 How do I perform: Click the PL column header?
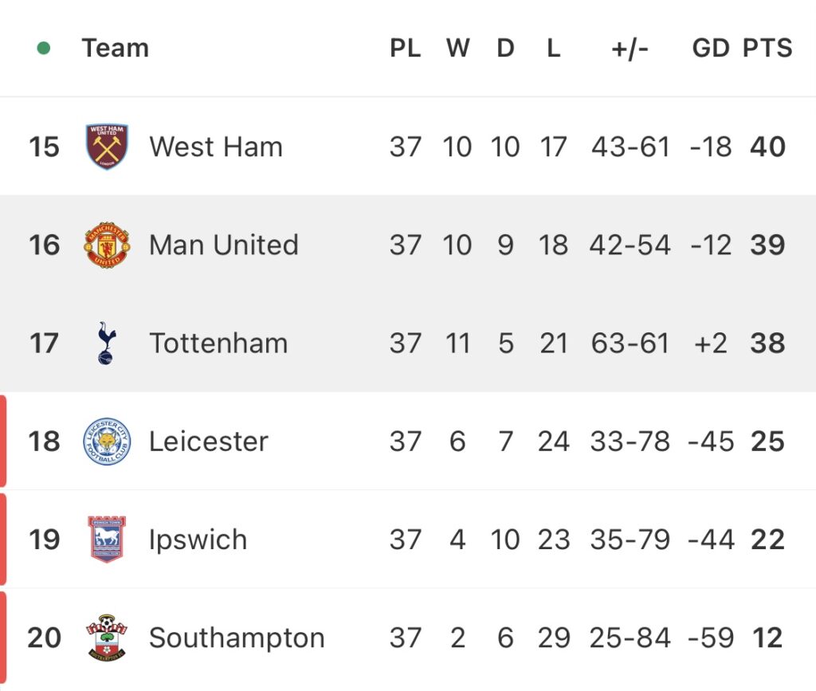click(406, 49)
